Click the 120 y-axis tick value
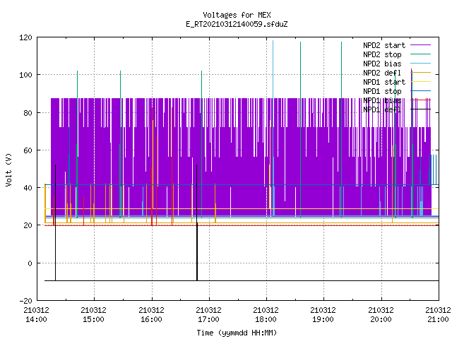 tap(25, 37)
